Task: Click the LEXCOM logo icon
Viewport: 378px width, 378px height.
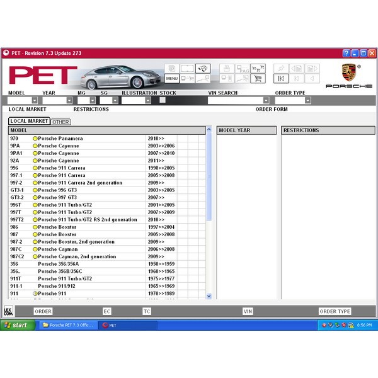Action: pyautogui.click(x=8, y=311)
